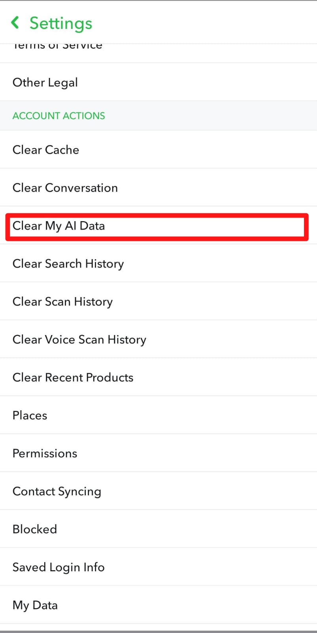Screen dimensions: 317x633
Task: Click the Account Actions section header
Action: (x=59, y=116)
